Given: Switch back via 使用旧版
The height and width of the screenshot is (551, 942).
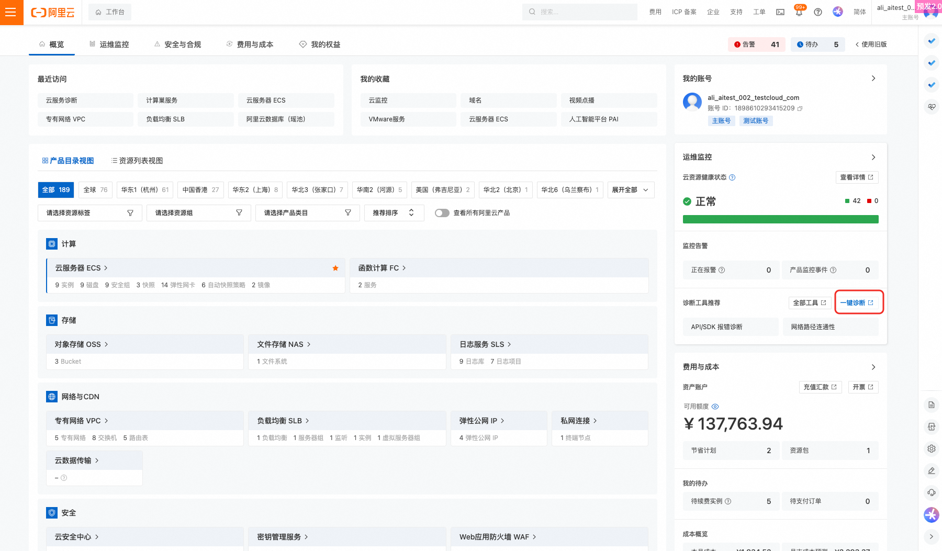Looking at the screenshot, I should point(871,44).
